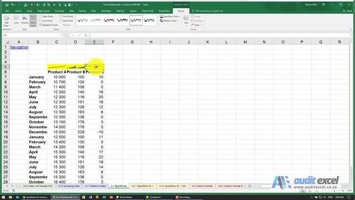The width and height of the screenshot is (355, 200).
Task: Toggle the Low Point checkbox
Action: point(40,21)
